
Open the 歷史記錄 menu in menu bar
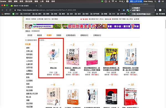29,1
